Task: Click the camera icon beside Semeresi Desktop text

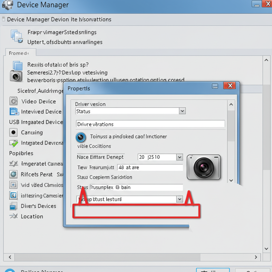Action: click(16, 76)
